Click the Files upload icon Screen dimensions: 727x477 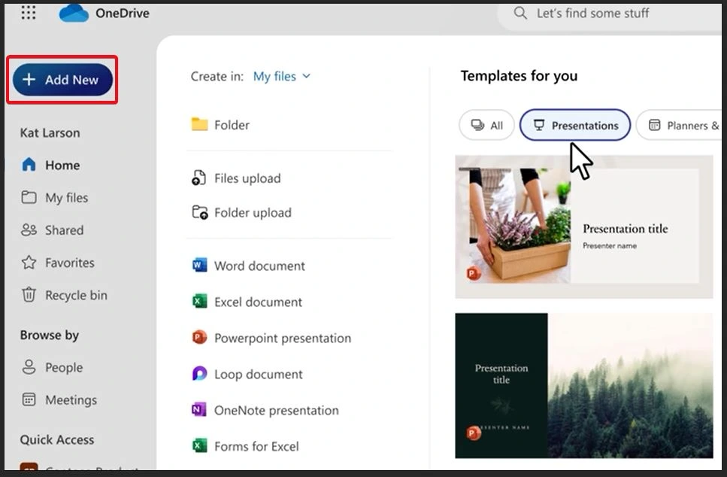[199, 178]
